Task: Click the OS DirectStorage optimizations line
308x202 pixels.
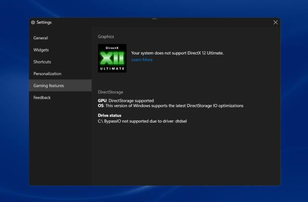Action: click(170, 105)
